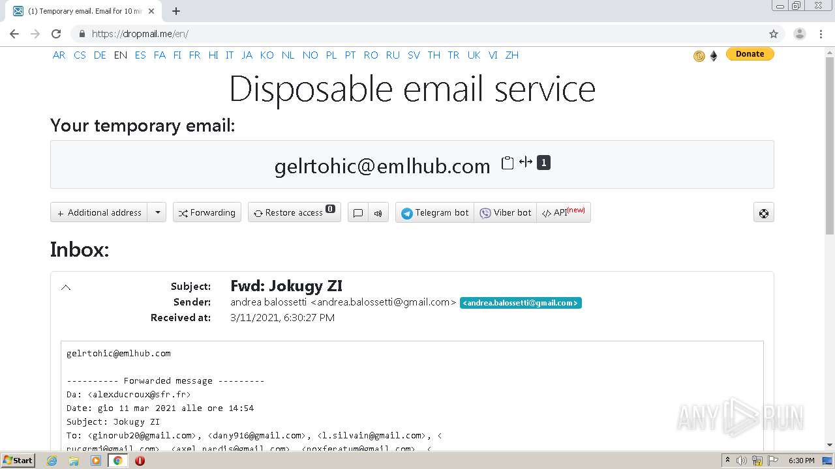This screenshot has width=835, height=469.
Task: Click the padlock site info icon
Action: click(82, 34)
